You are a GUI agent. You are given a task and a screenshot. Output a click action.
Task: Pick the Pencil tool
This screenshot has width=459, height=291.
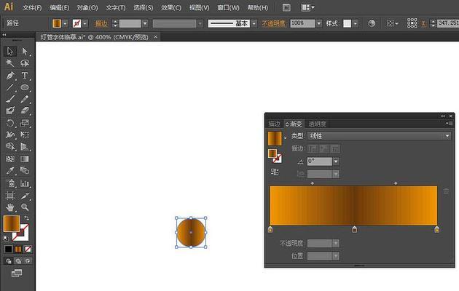pyautogui.click(x=25, y=99)
